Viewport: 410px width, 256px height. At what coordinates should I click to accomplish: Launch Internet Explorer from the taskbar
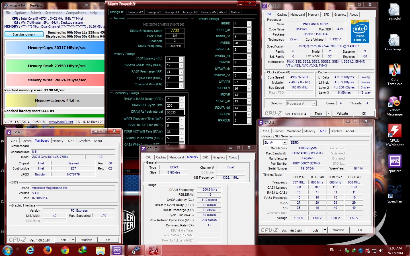click(x=30, y=250)
